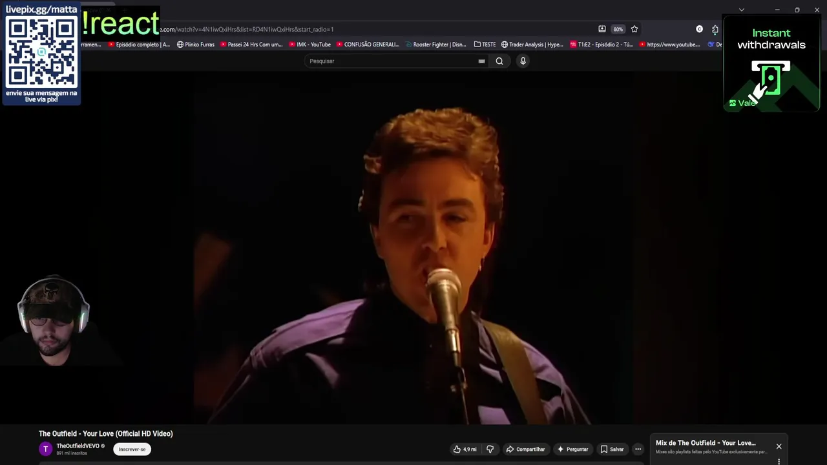Open the on-screen keyboard icon in search box
Image resolution: width=827 pixels, height=465 pixels.
(x=481, y=61)
